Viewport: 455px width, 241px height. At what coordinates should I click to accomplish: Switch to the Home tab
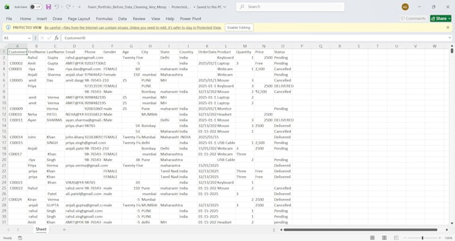coord(25,19)
